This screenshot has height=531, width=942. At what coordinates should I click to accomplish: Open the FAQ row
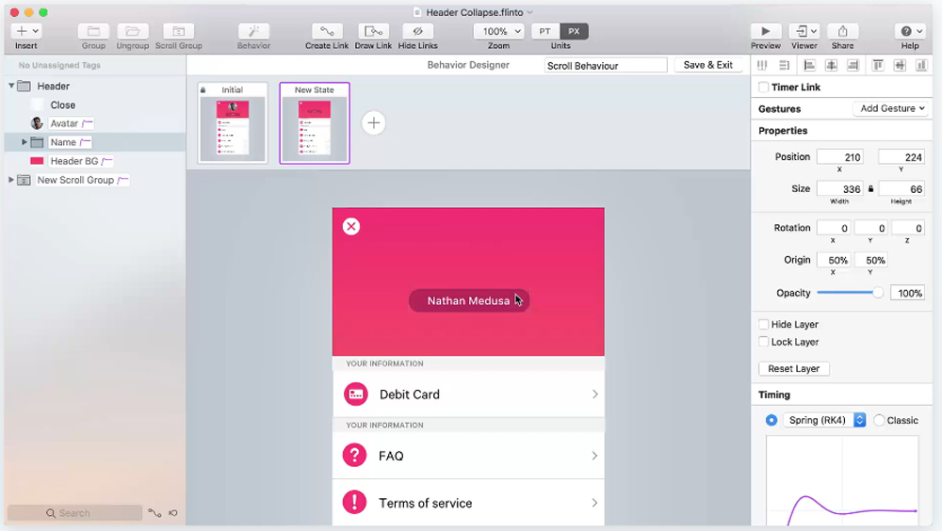(x=468, y=456)
